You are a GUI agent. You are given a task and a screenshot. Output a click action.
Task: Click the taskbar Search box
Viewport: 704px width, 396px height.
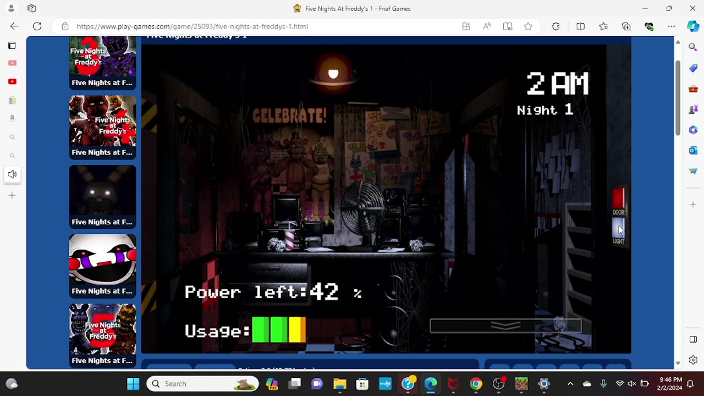coord(202,384)
